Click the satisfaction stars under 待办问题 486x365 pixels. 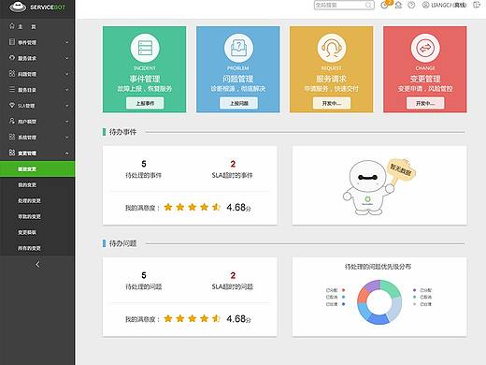[x=193, y=318]
